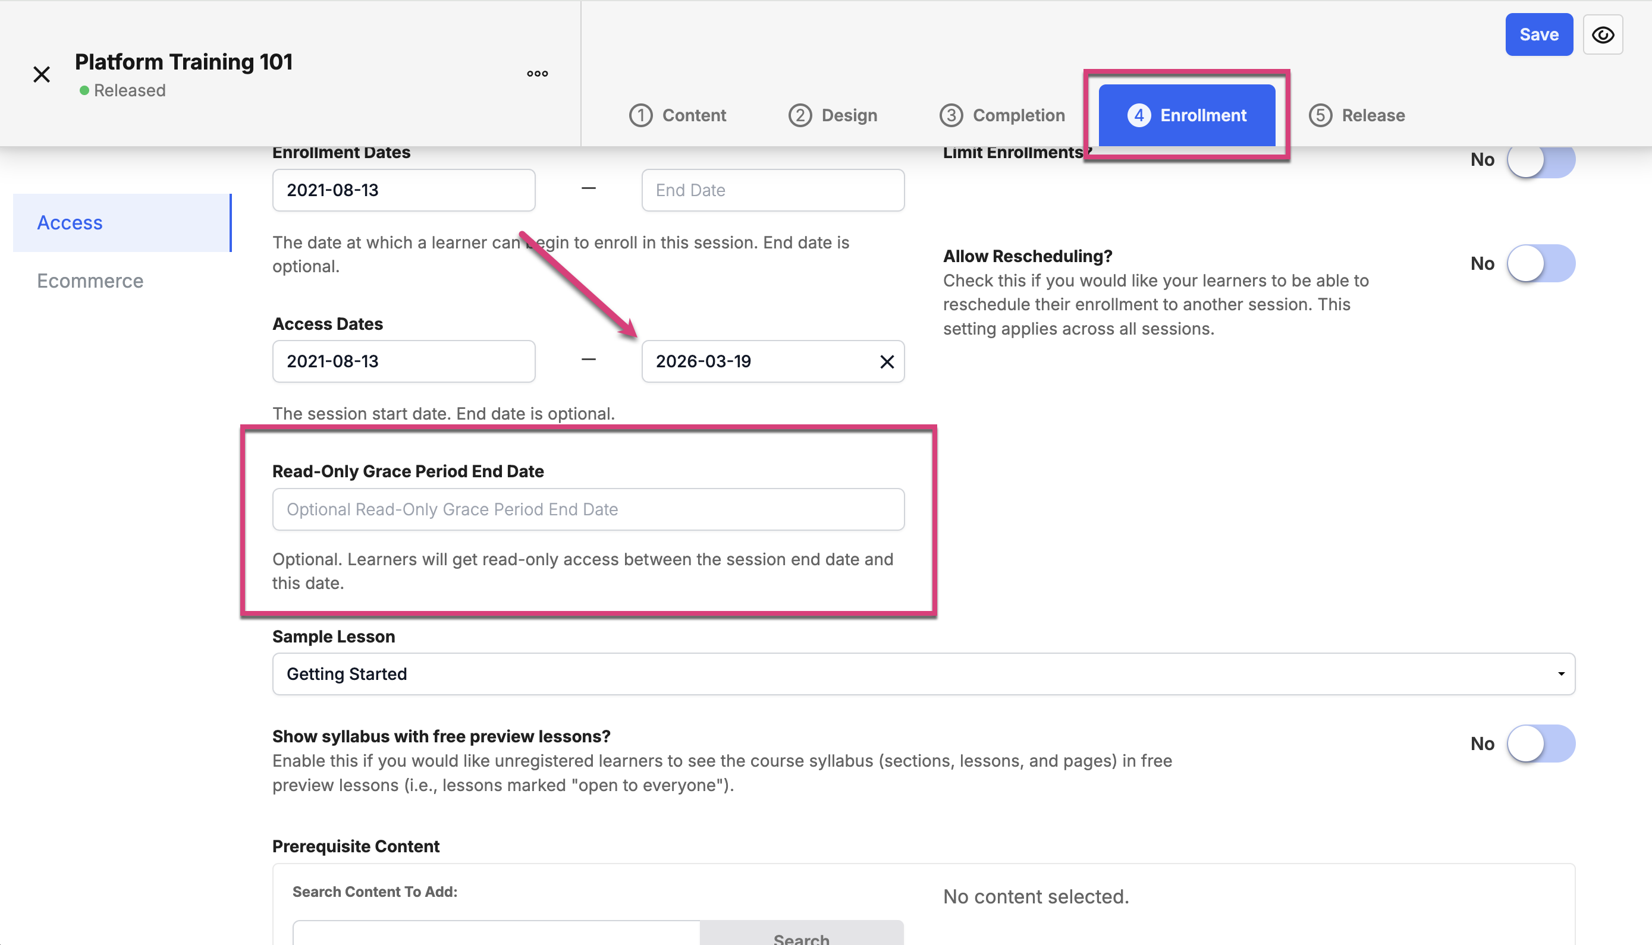Clear the access end date 2026-03-19
The height and width of the screenshot is (945, 1652).
point(887,361)
